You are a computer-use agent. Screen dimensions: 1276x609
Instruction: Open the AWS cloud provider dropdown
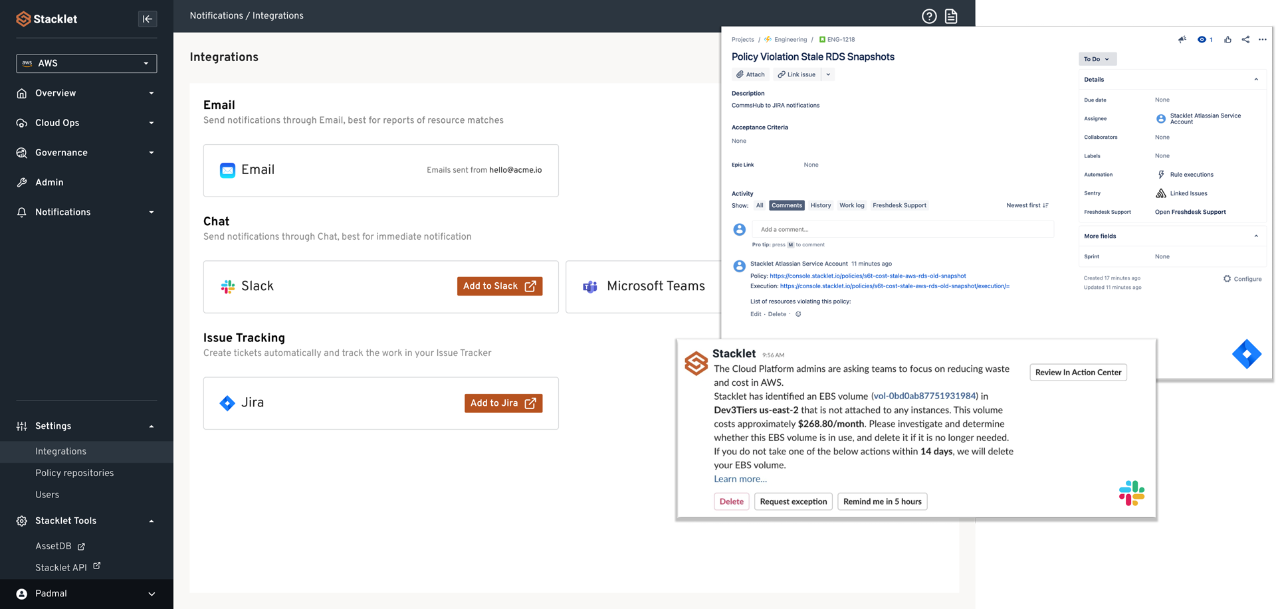(86, 63)
